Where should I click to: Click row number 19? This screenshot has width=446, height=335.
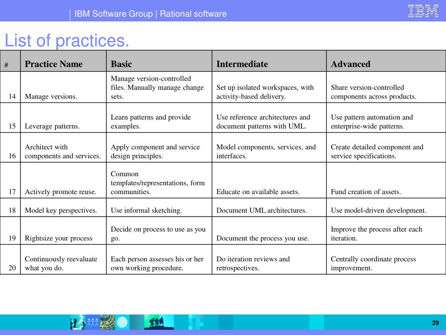[x=12, y=238]
